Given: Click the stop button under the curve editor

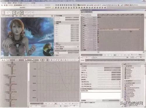Looking at the screenshot, I should point(56,104).
